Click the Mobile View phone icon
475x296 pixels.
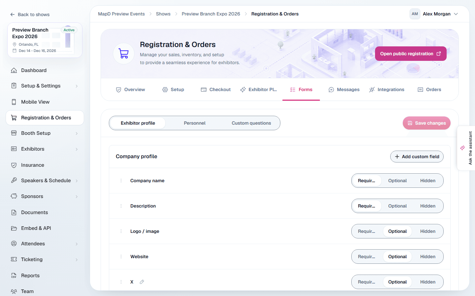[14, 102]
